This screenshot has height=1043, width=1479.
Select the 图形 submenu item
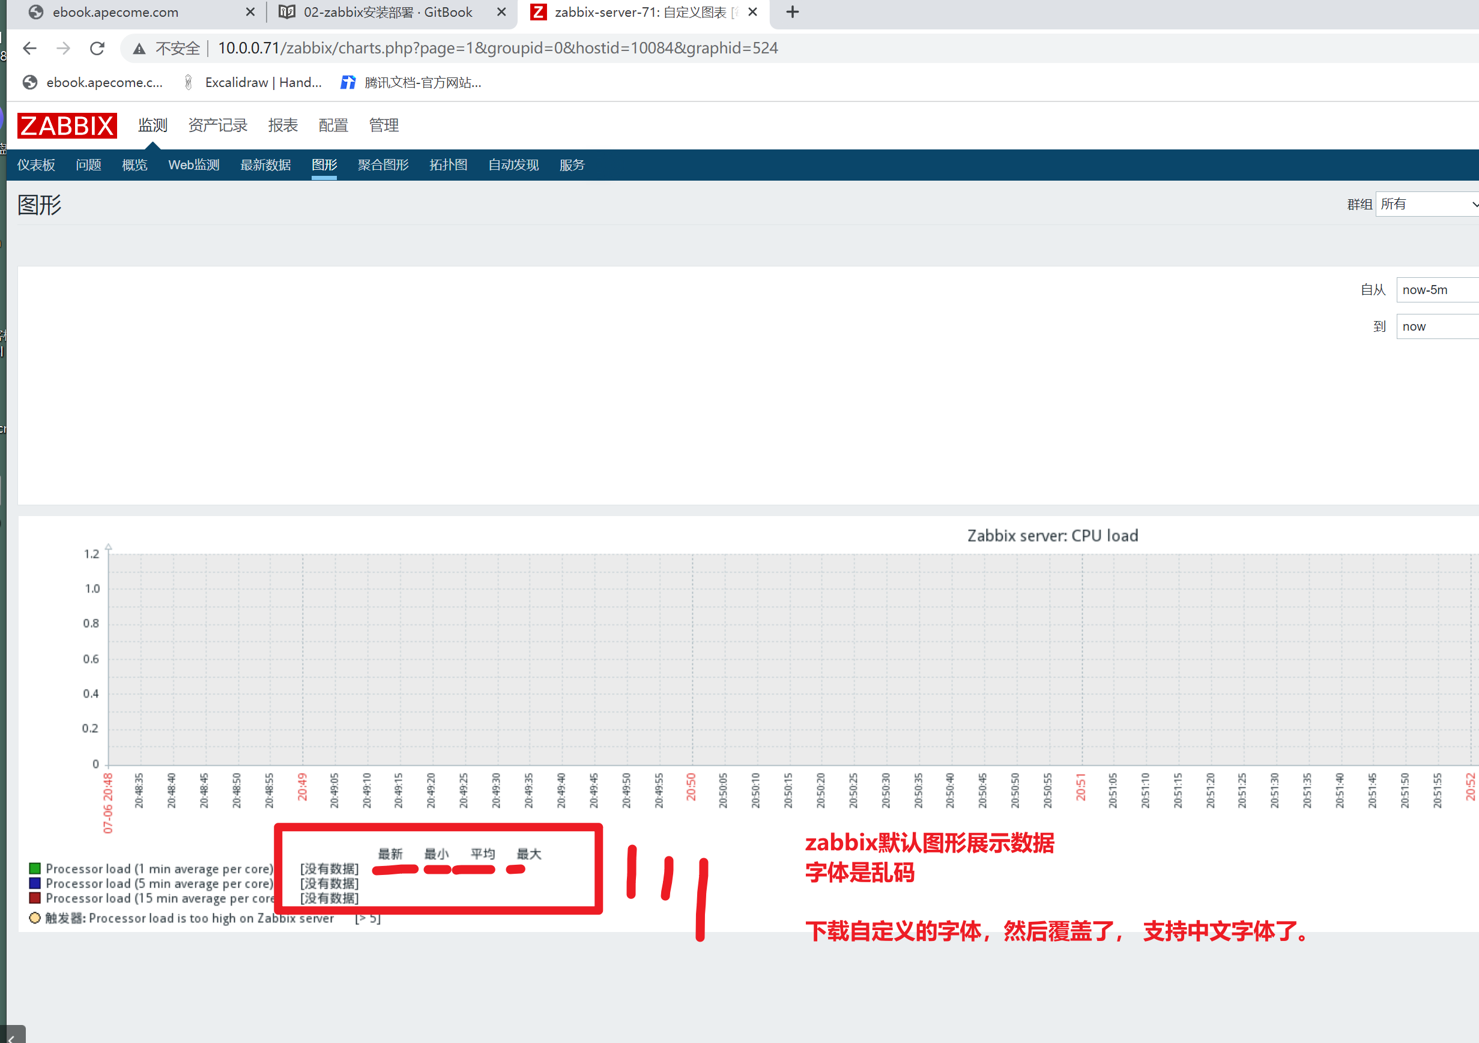point(324,165)
